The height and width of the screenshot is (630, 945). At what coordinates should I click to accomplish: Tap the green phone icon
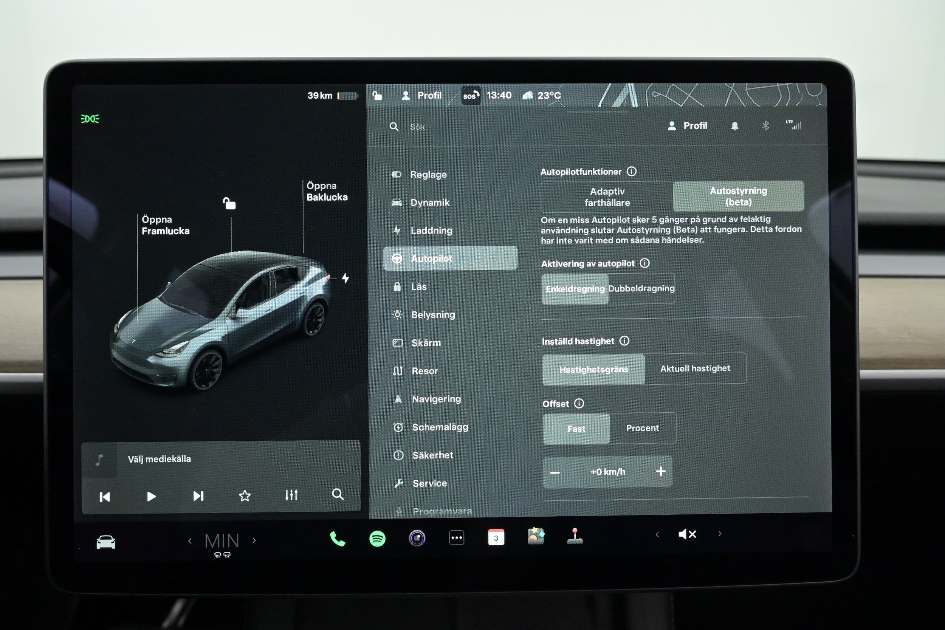pyautogui.click(x=337, y=539)
